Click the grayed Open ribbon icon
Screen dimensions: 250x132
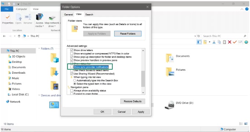click(18, 17)
